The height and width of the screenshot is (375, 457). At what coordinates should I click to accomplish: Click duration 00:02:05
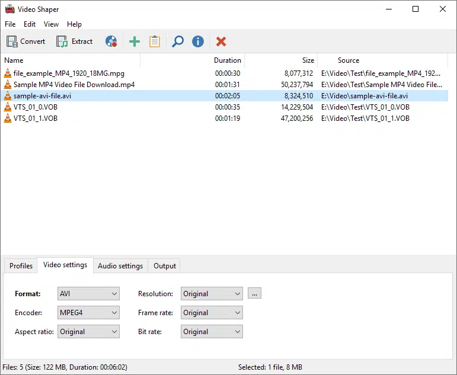click(228, 96)
